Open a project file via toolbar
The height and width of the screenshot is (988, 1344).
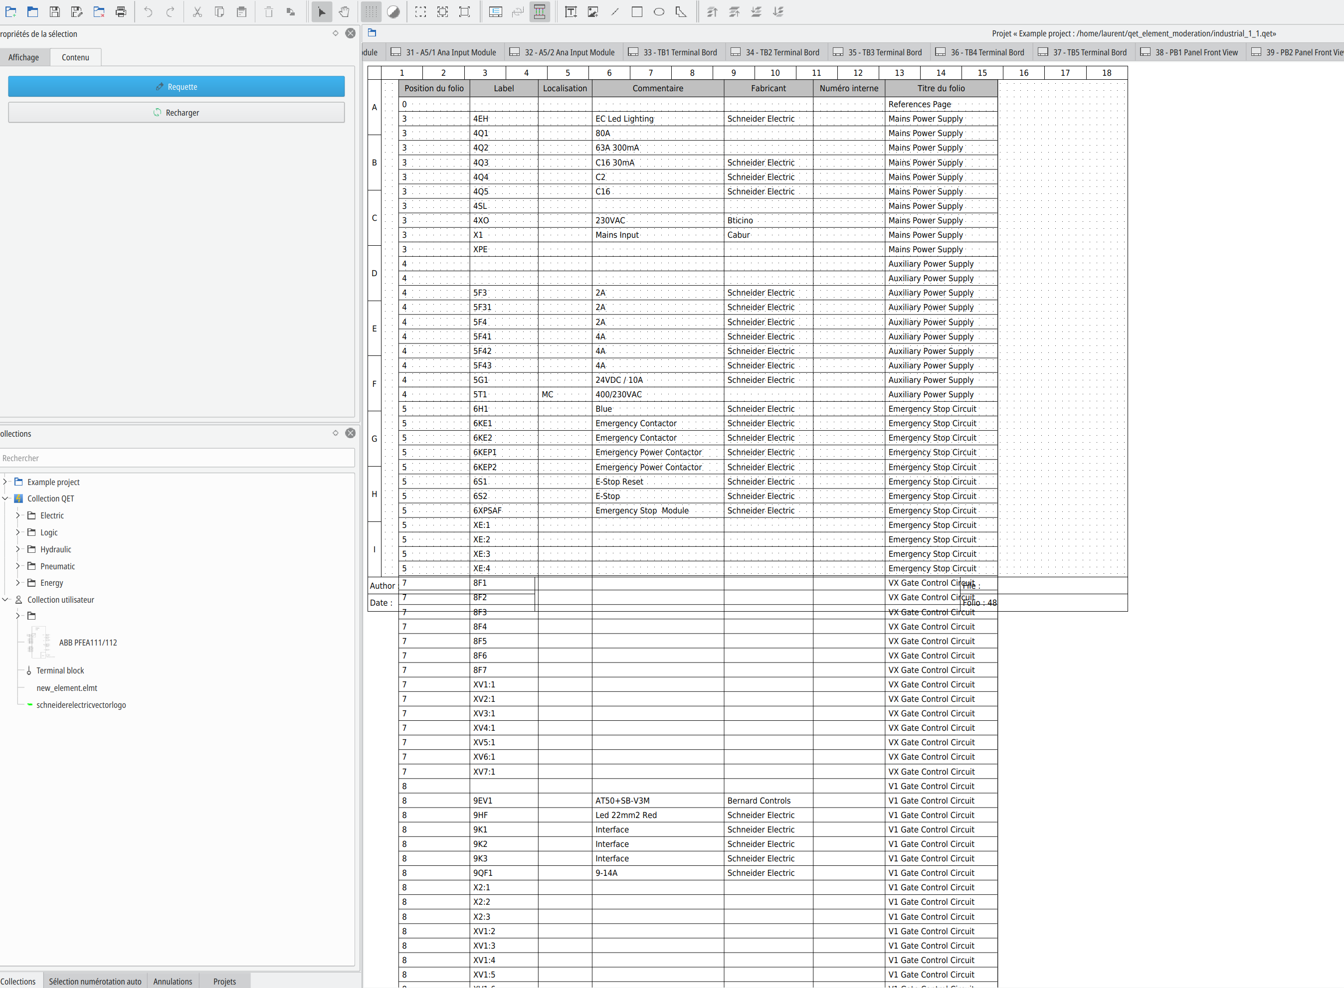(x=33, y=11)
